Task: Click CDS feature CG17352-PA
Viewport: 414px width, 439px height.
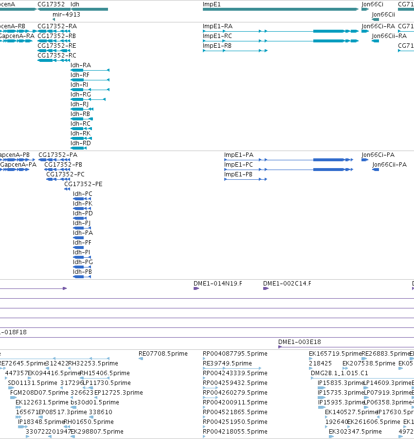Action: pyautogui.click(x=58, y=155)
